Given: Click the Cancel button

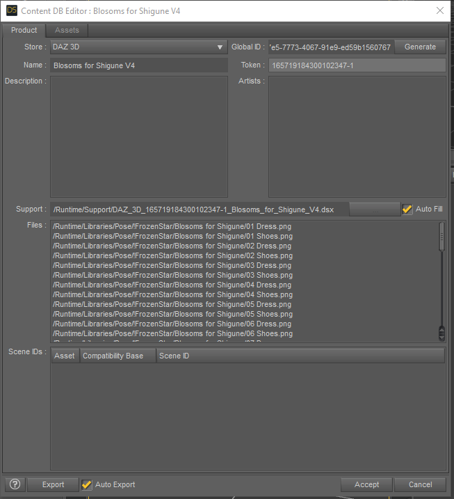Looking at the screenshot, I should coord(420,484).
